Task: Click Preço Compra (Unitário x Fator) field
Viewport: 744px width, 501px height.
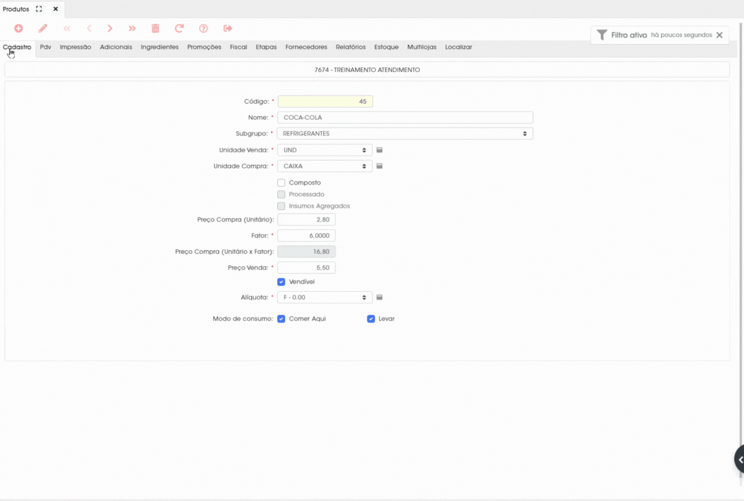Action: pos(306,252)
